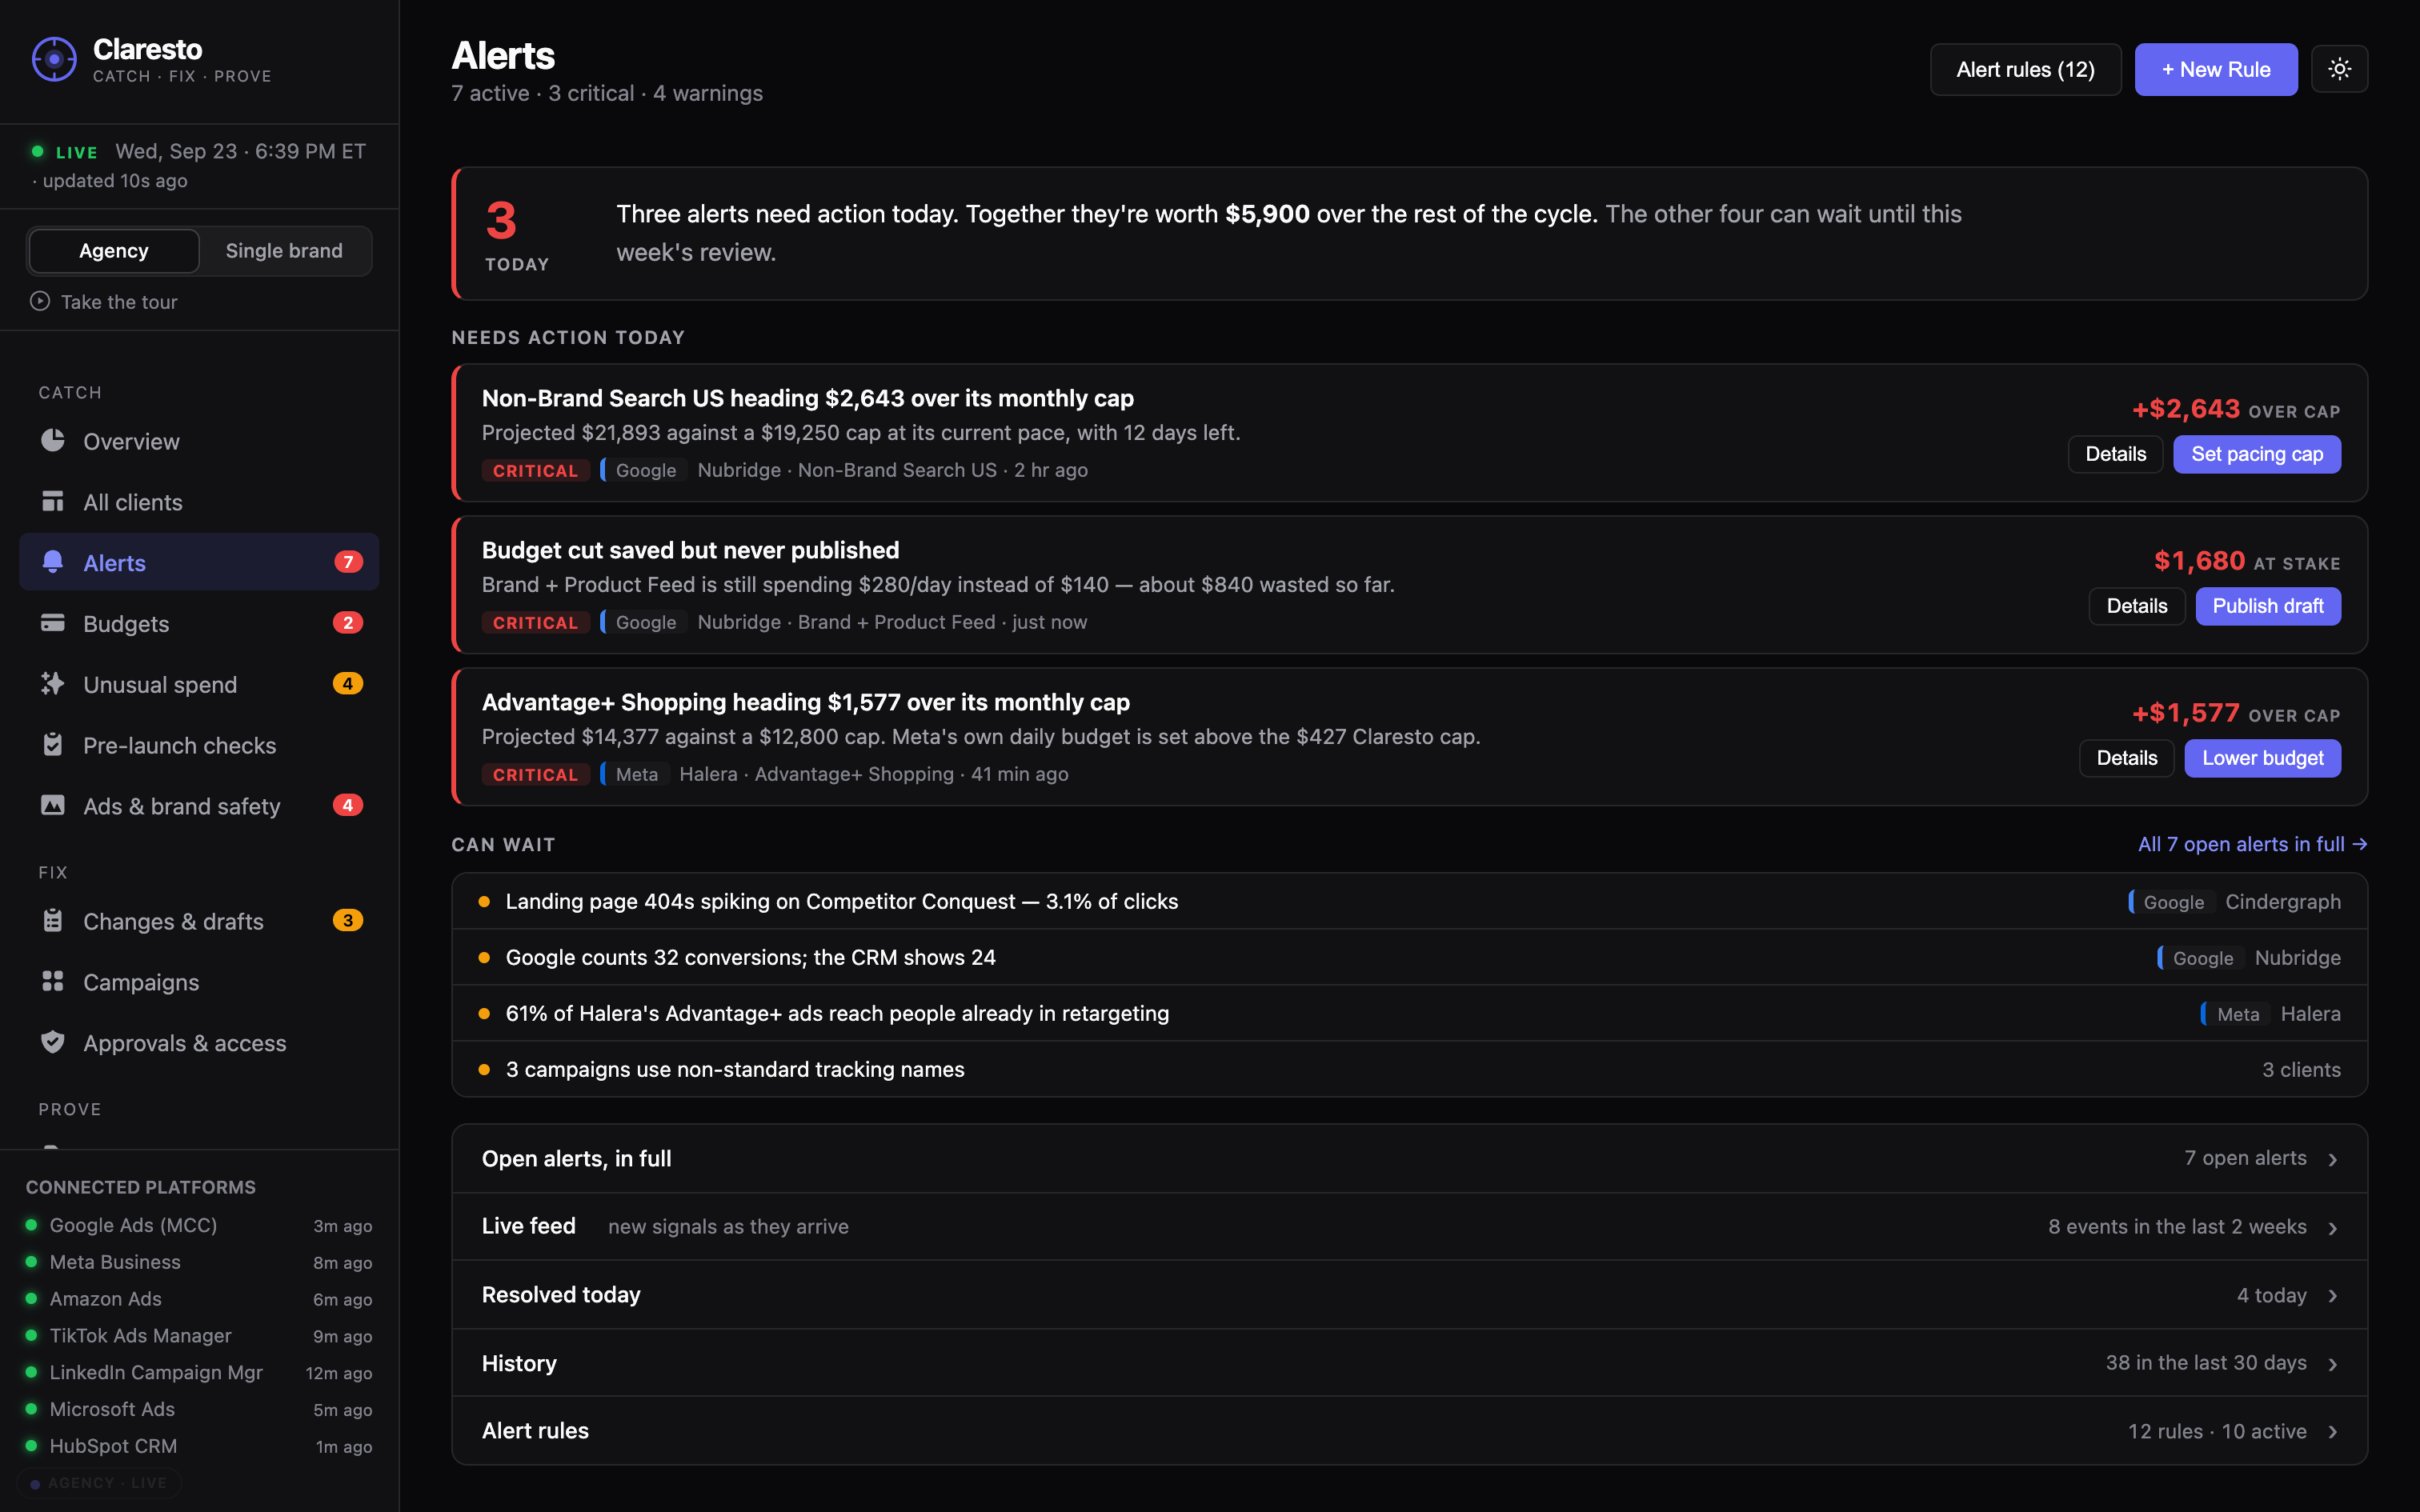Screen dimensions: 2420x1512
Task: Go to Pre-launch checks page
Action: (x=199, y=745)
